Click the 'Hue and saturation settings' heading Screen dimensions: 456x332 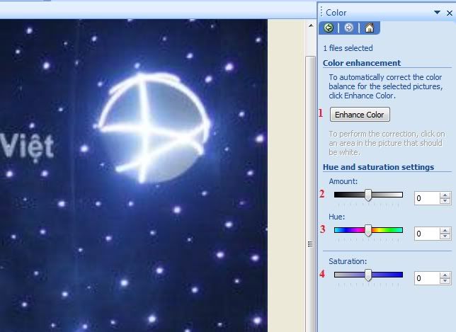[378, 167]
